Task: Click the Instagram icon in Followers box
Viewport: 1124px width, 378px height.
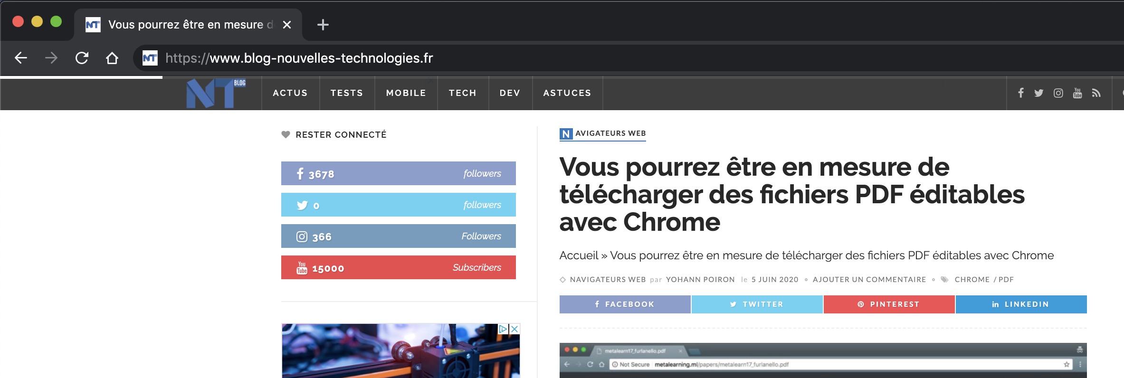Action: click(x=302, y=236)
